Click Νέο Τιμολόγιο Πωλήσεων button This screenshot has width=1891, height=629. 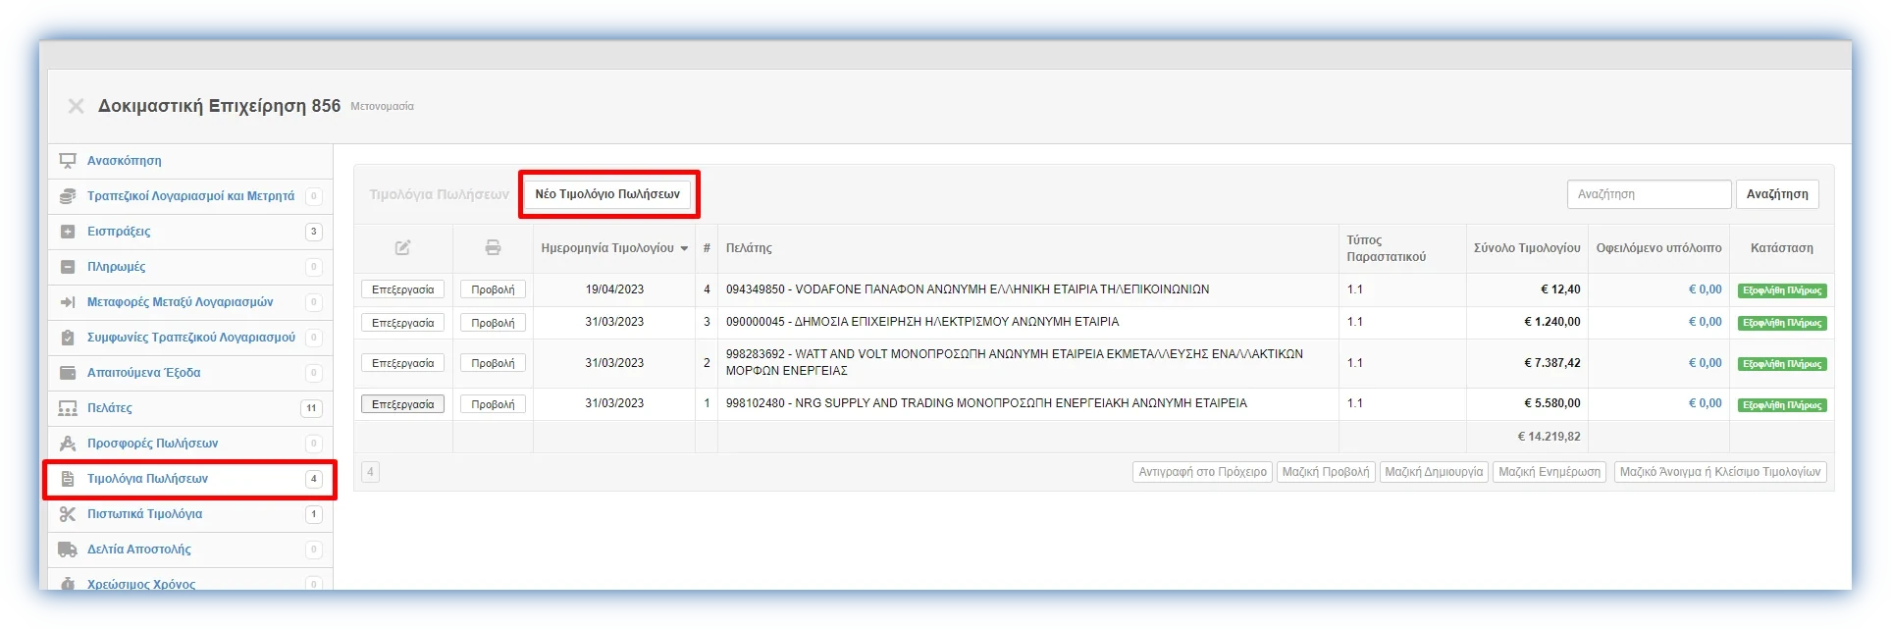607,194
